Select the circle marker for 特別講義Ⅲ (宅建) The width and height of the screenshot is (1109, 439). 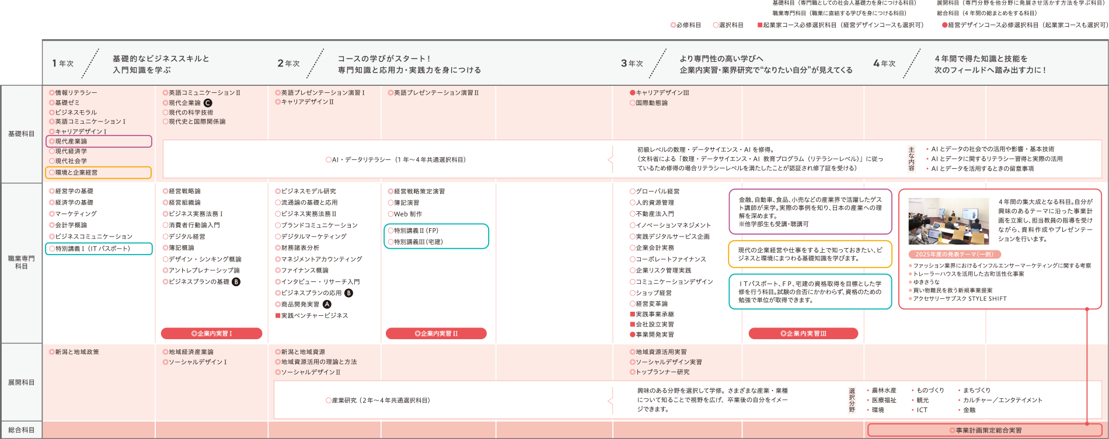390,242
